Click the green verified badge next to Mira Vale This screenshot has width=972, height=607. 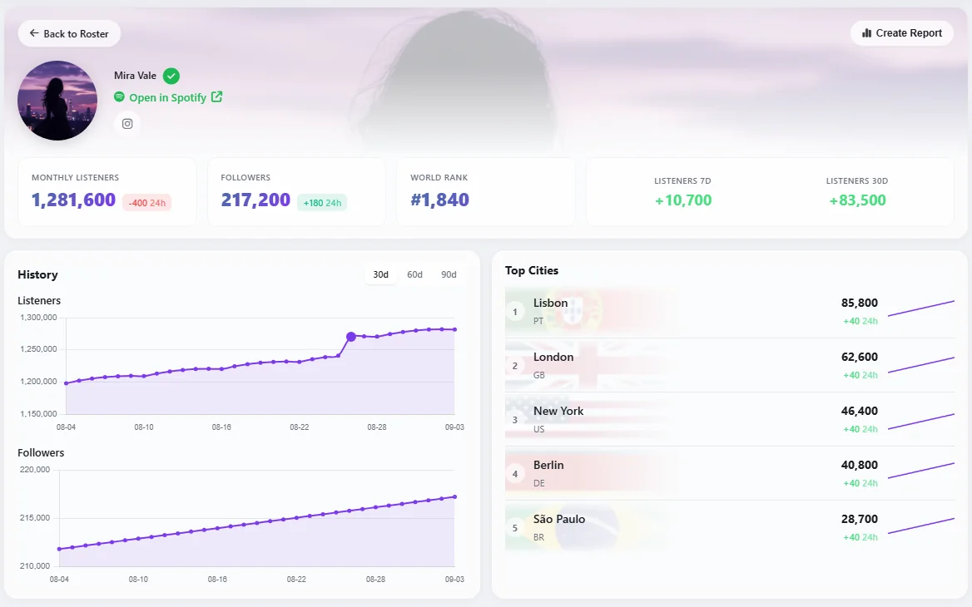(171, 76)
